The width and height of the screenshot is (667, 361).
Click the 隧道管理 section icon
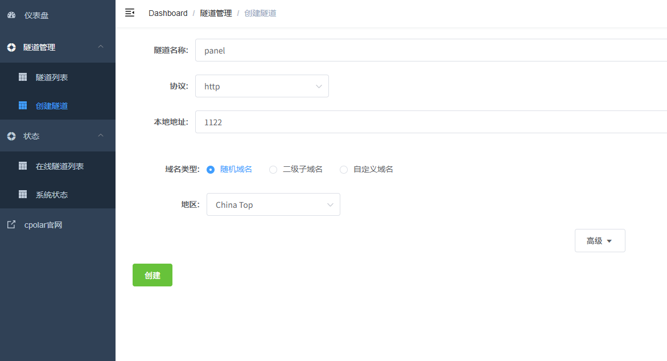pyautogui.click(x=11, y=47)
